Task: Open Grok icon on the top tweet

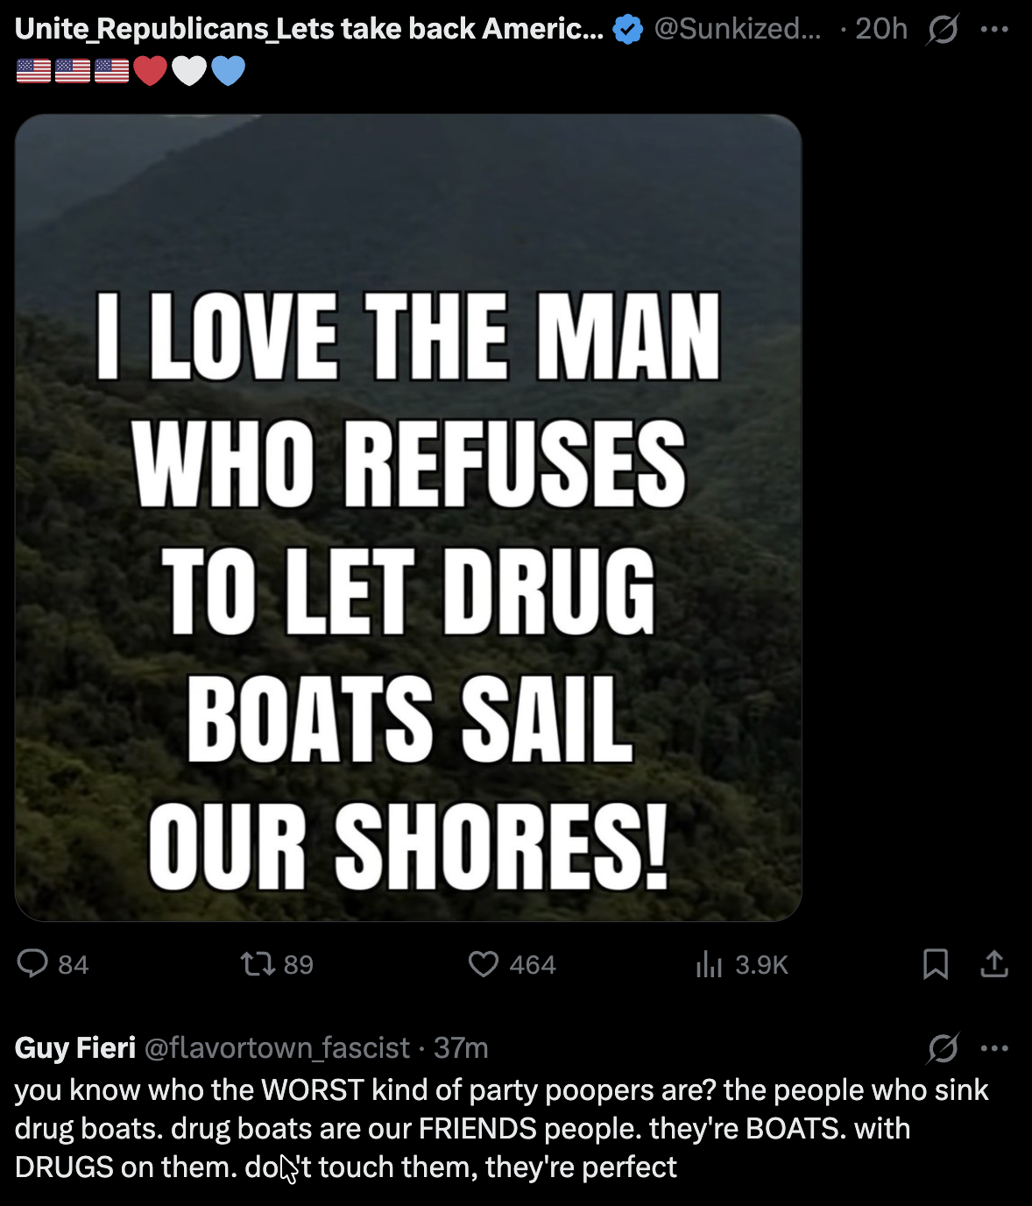Action: [943, 30]
